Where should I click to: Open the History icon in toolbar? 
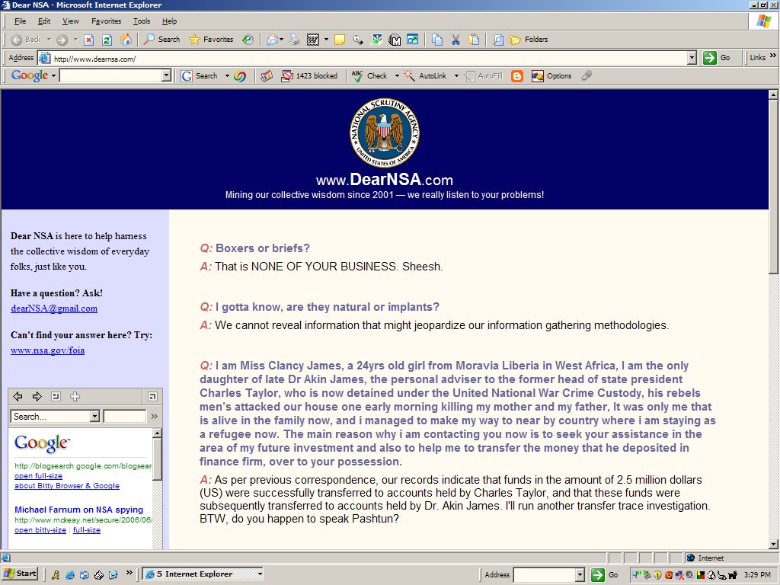pyautogui.click(x=248, y=40)
